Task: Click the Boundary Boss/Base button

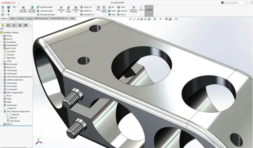Action: (46, 15)
